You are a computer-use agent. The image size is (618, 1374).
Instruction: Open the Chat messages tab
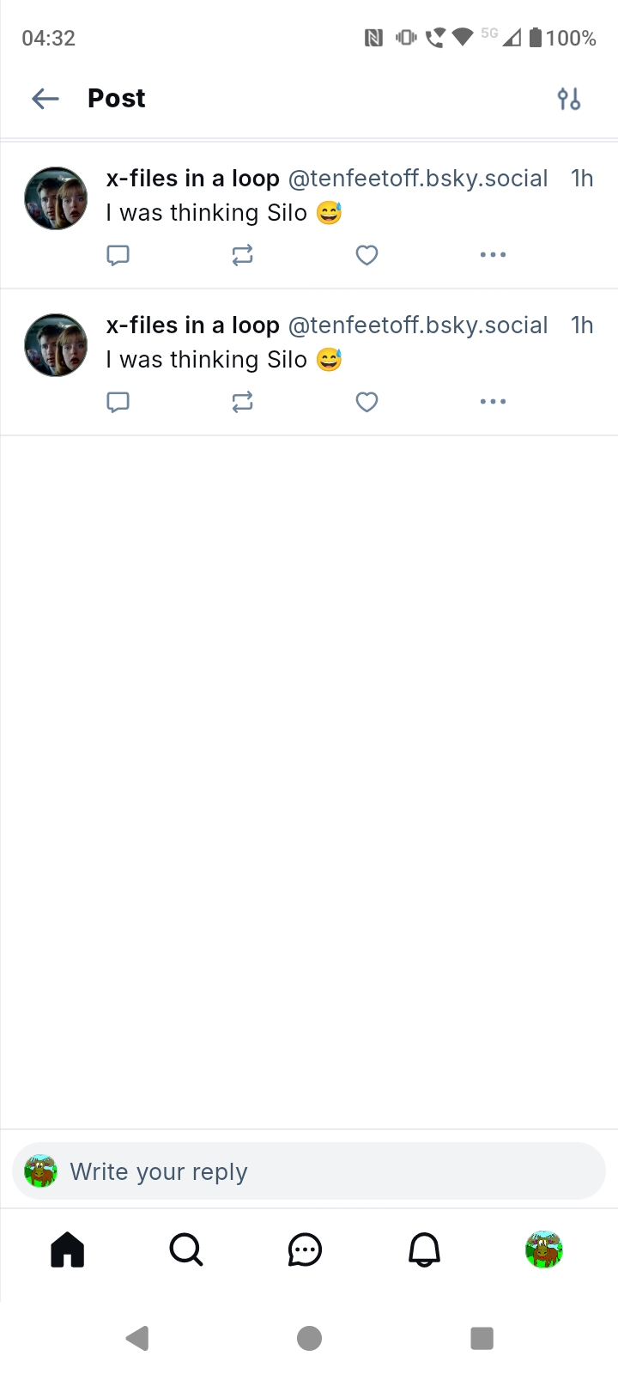[x=305, y=1249]
